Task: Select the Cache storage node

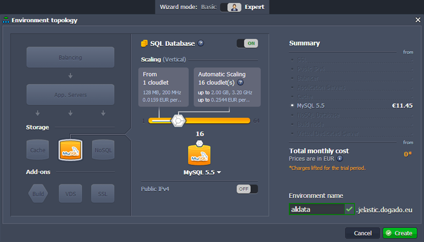Action: pos(38,149)
